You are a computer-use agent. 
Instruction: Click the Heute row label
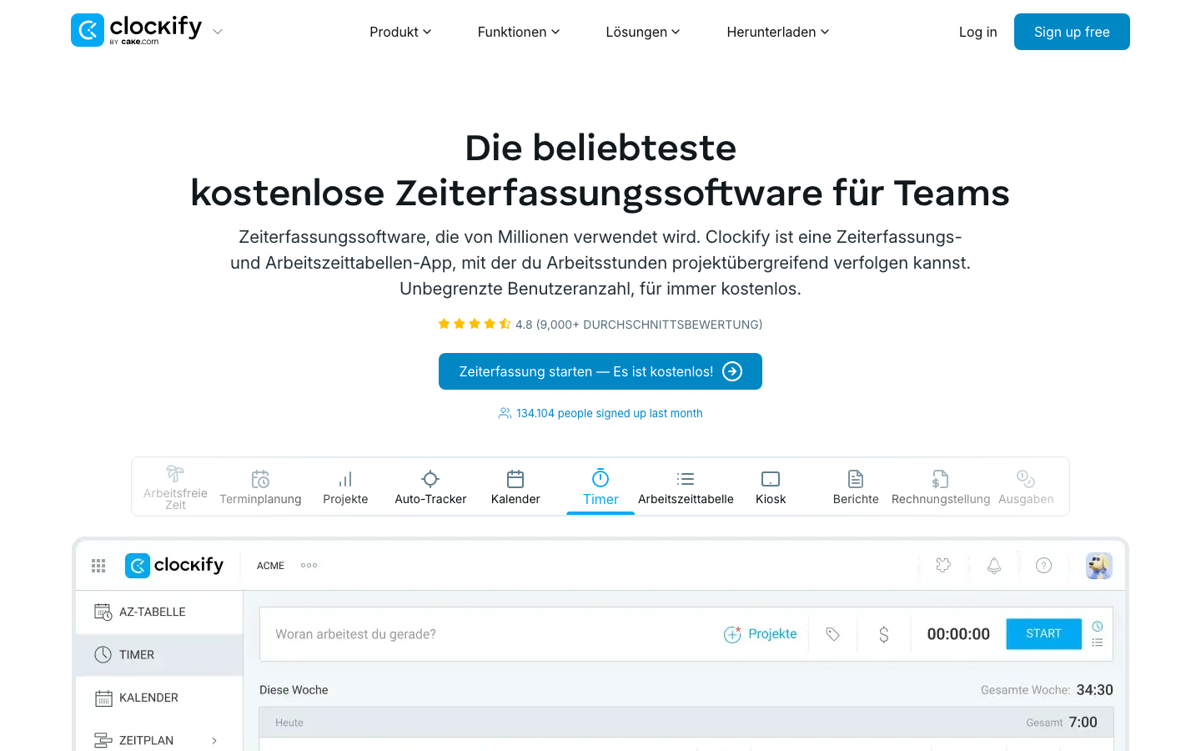click(x=289, y=723)
